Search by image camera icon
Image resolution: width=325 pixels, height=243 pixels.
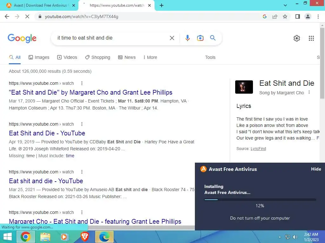click(200, 38)
